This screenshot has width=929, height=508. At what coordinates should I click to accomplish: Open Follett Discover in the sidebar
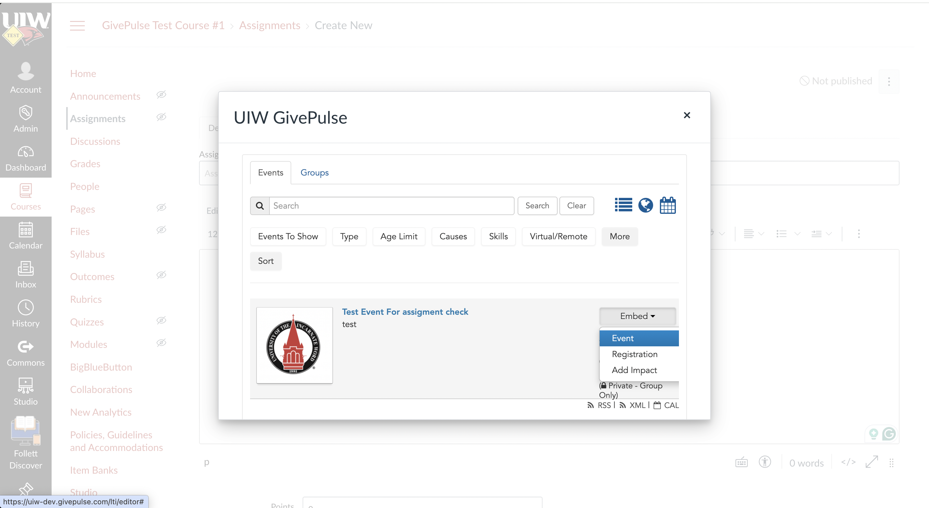pos(25,443)
